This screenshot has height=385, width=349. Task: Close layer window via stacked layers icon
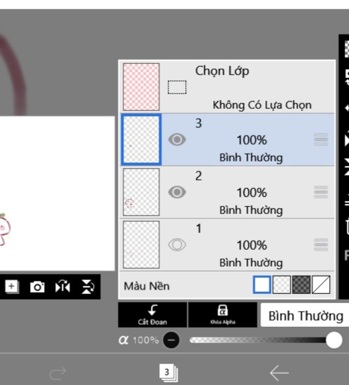pyautogui.click(x=169, y=373)
